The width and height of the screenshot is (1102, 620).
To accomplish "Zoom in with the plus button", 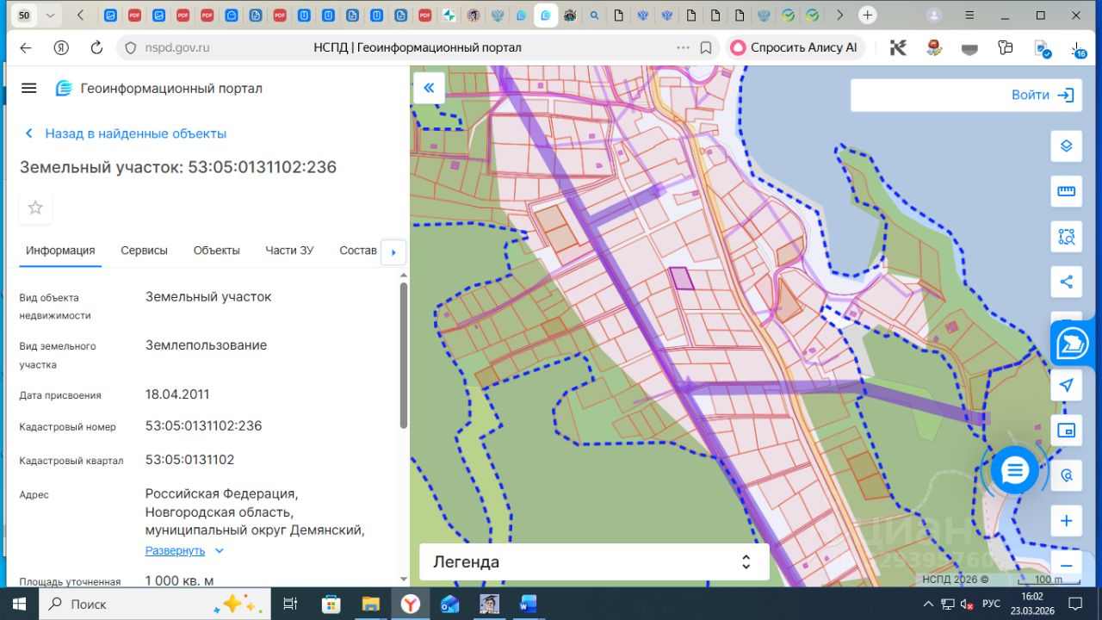I will coord(1066,521).
